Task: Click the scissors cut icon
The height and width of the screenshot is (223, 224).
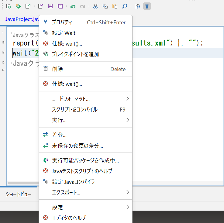Action: [x=95, y=6]
